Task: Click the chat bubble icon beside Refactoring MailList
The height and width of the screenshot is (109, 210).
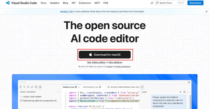Action: [x=21, y=101]
